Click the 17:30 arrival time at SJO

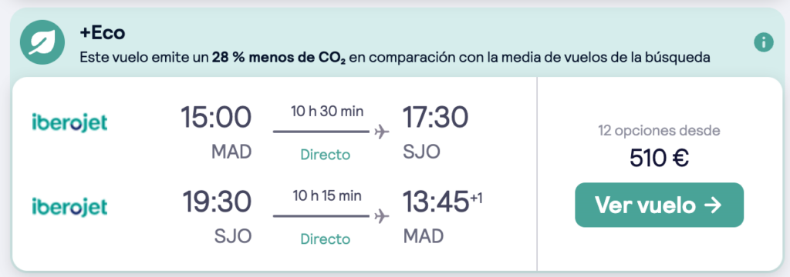(x=435, y=118)
